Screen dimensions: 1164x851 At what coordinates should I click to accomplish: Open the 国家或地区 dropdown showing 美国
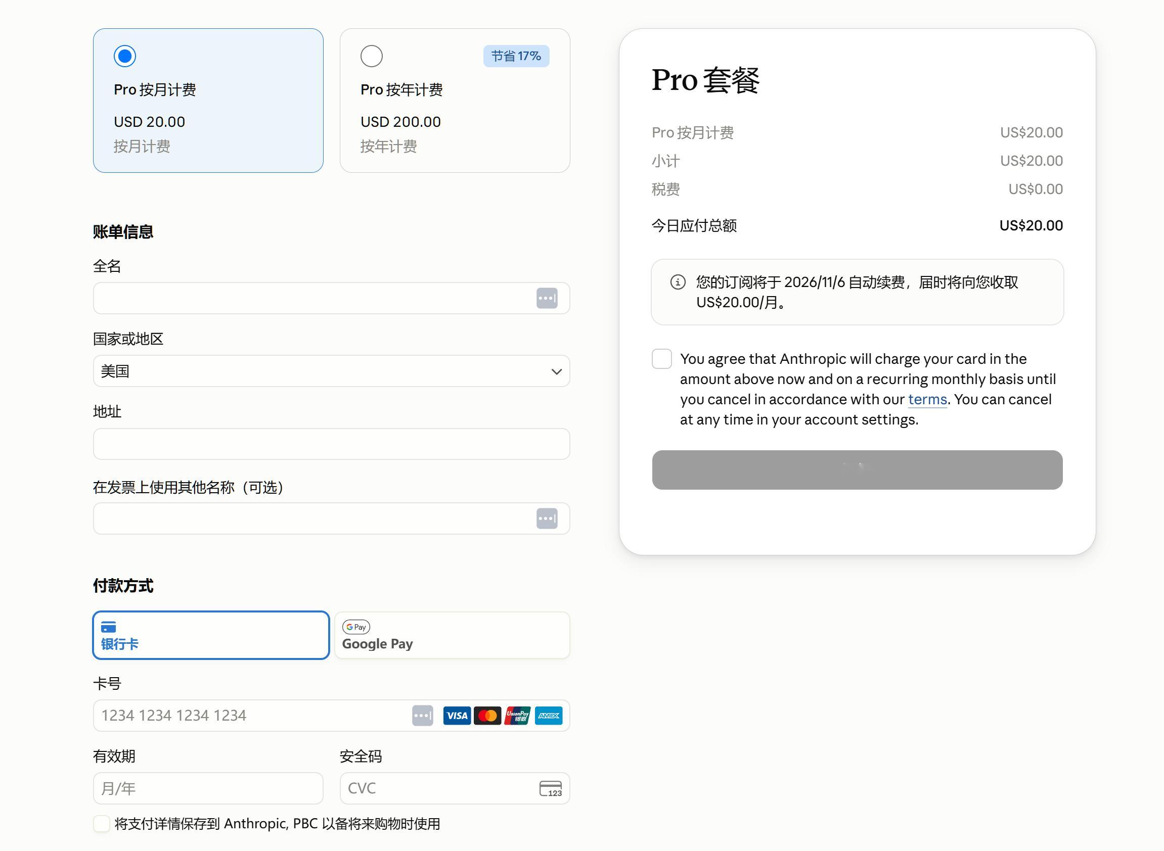click(332, 371)
